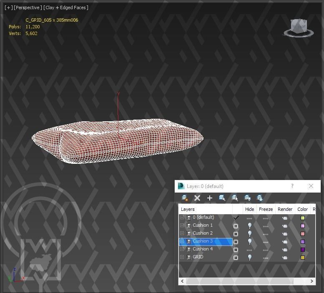This screenshot has width=324, height=293.
Task: Click the Select Highlighted Objects and Layers icon
Action: (222, 198)
